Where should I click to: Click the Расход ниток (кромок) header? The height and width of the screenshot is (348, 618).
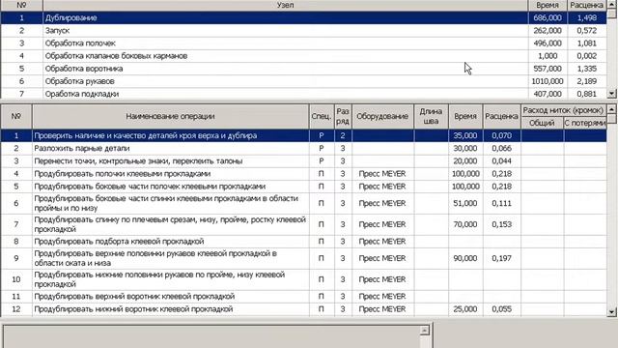pyautogui.click(x=563, y=110)
